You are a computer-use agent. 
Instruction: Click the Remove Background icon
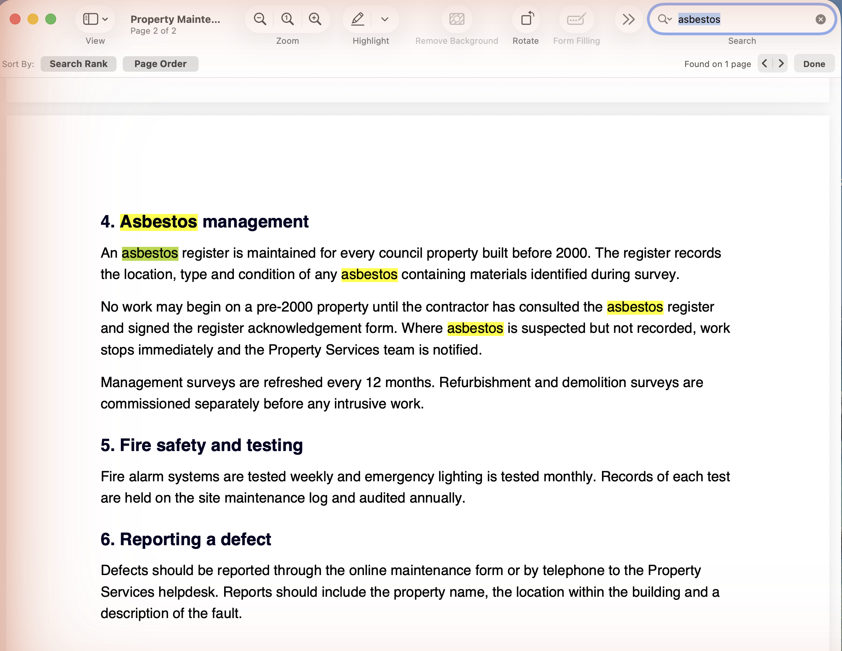[457, 19]
